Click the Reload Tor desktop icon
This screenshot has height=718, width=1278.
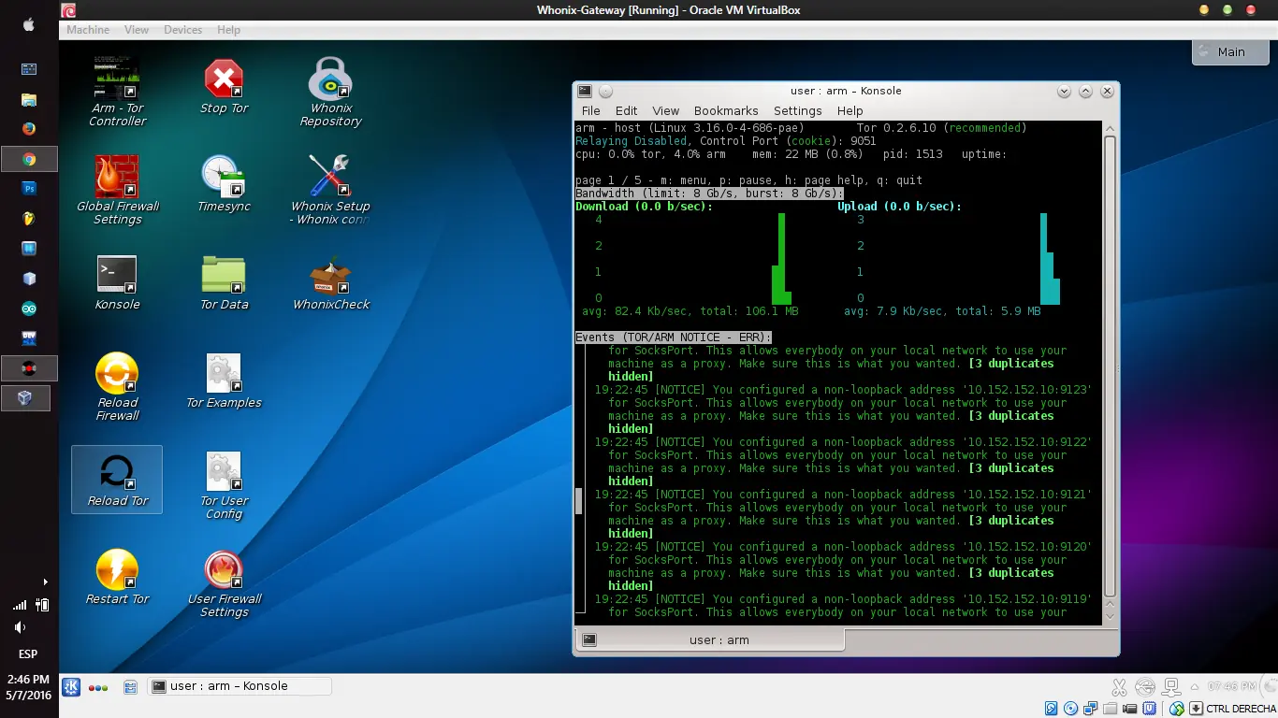117,479
